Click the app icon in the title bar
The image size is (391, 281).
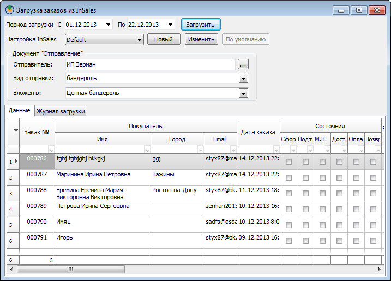(x=8, y=9)
